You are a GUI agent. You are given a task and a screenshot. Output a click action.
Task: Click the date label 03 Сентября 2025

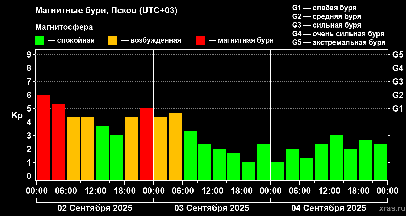coord(212,208)
